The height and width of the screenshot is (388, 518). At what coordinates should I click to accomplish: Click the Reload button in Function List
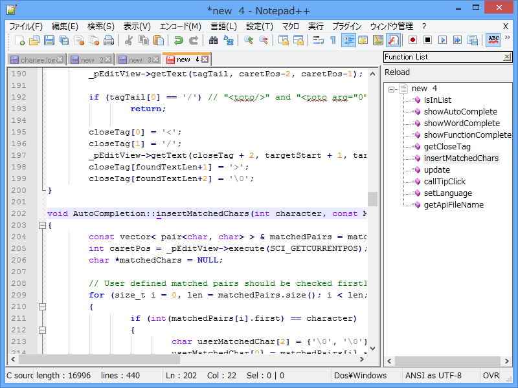pyautogui.click(x=397, y=72)
